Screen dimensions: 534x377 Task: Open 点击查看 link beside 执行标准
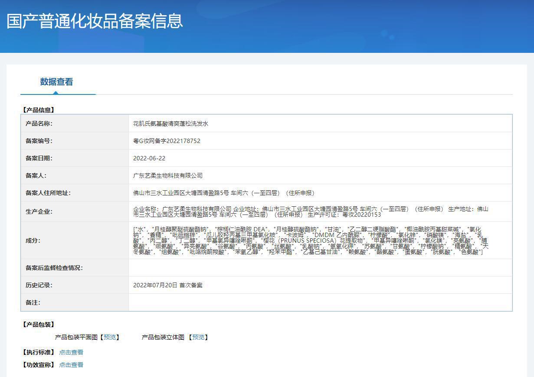[x=71, y=352]
